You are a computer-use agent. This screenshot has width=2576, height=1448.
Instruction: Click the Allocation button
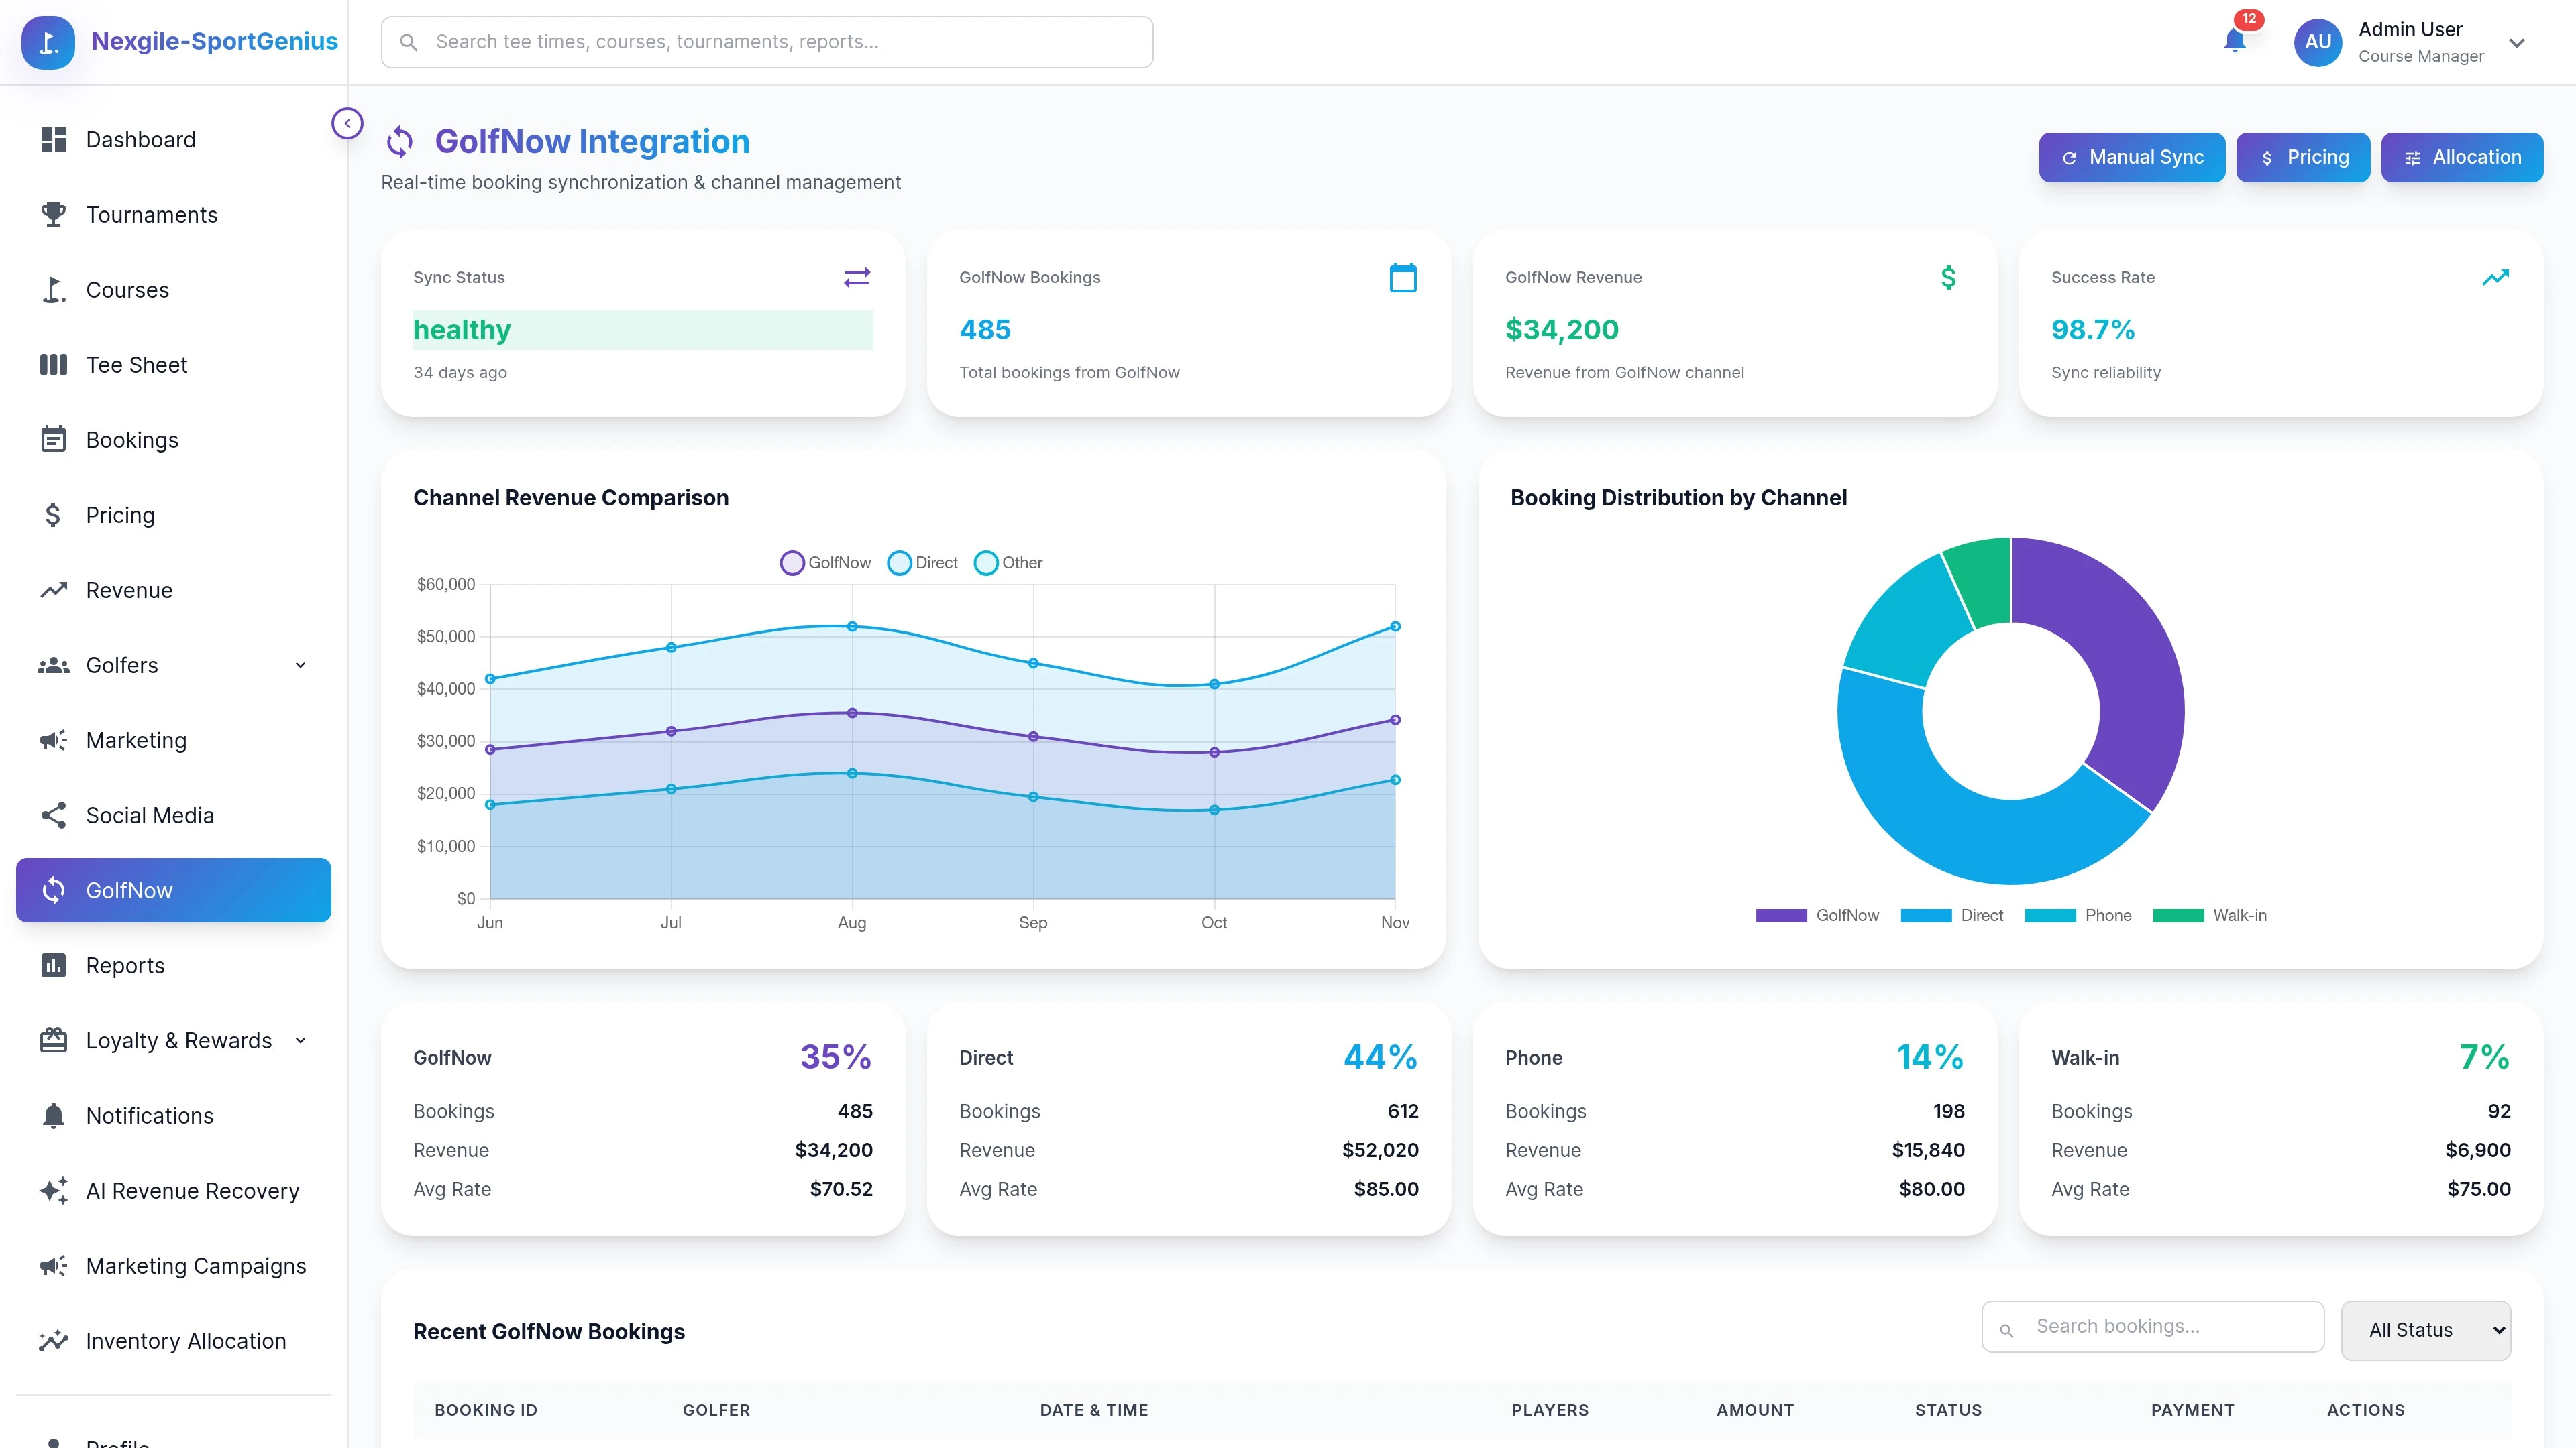coord(2461,157)
